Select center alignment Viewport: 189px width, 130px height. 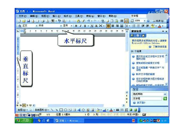tap(113, 26)
